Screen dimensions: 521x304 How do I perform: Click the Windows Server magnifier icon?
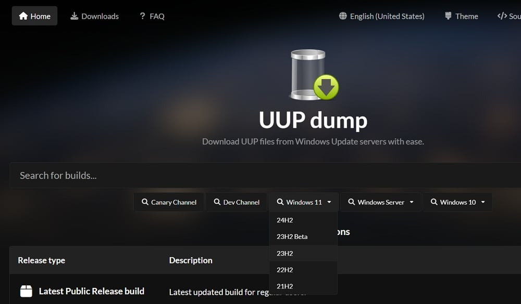[351, 202]
